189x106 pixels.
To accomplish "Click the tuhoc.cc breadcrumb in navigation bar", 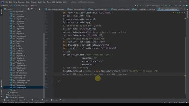I will coord(5,6).
